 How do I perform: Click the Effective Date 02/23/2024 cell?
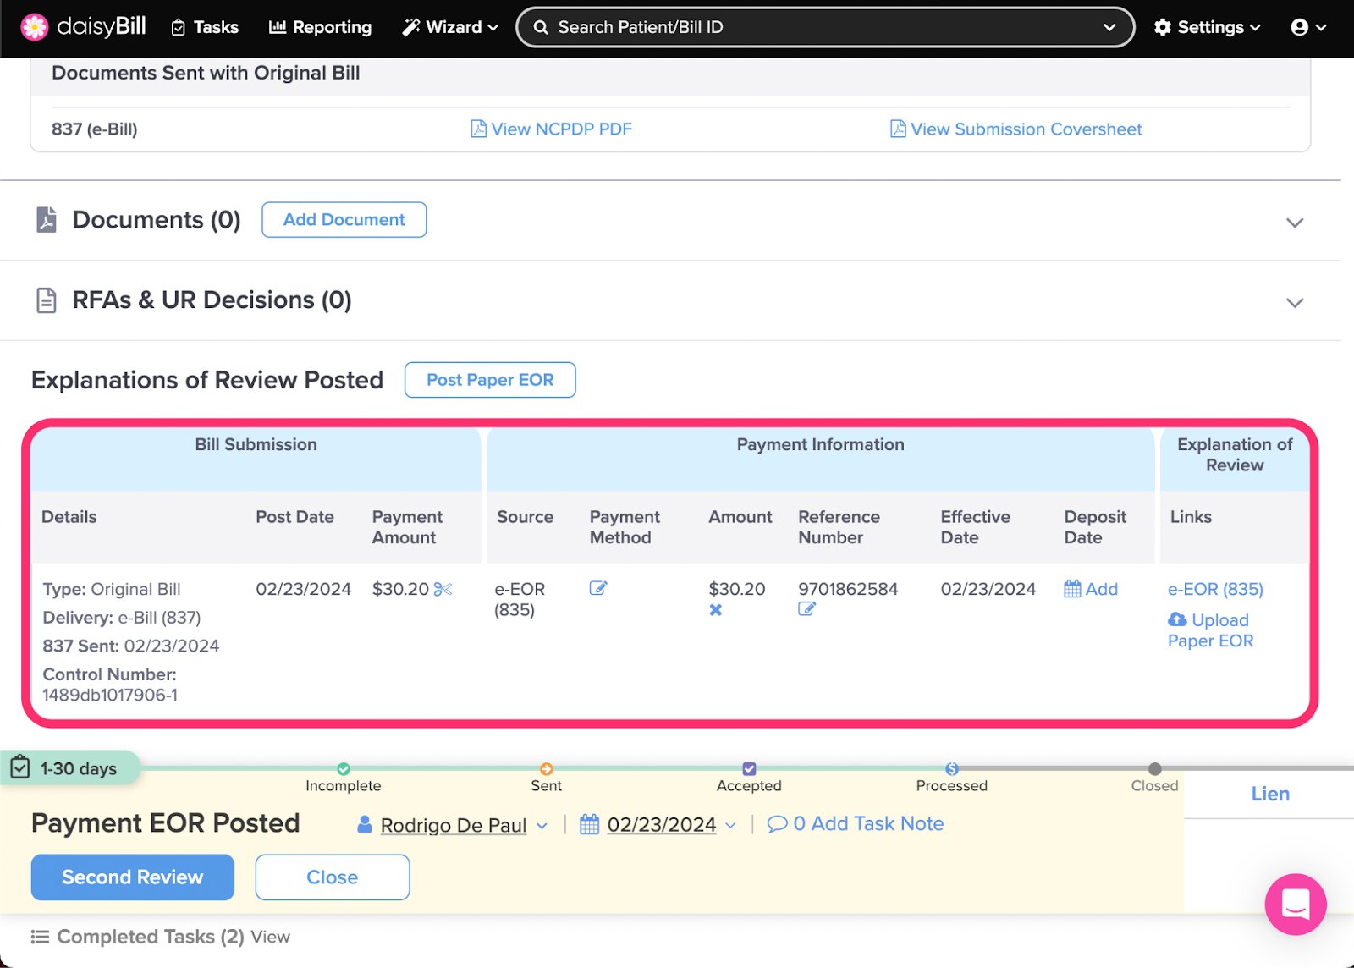(x=988, y=589)
